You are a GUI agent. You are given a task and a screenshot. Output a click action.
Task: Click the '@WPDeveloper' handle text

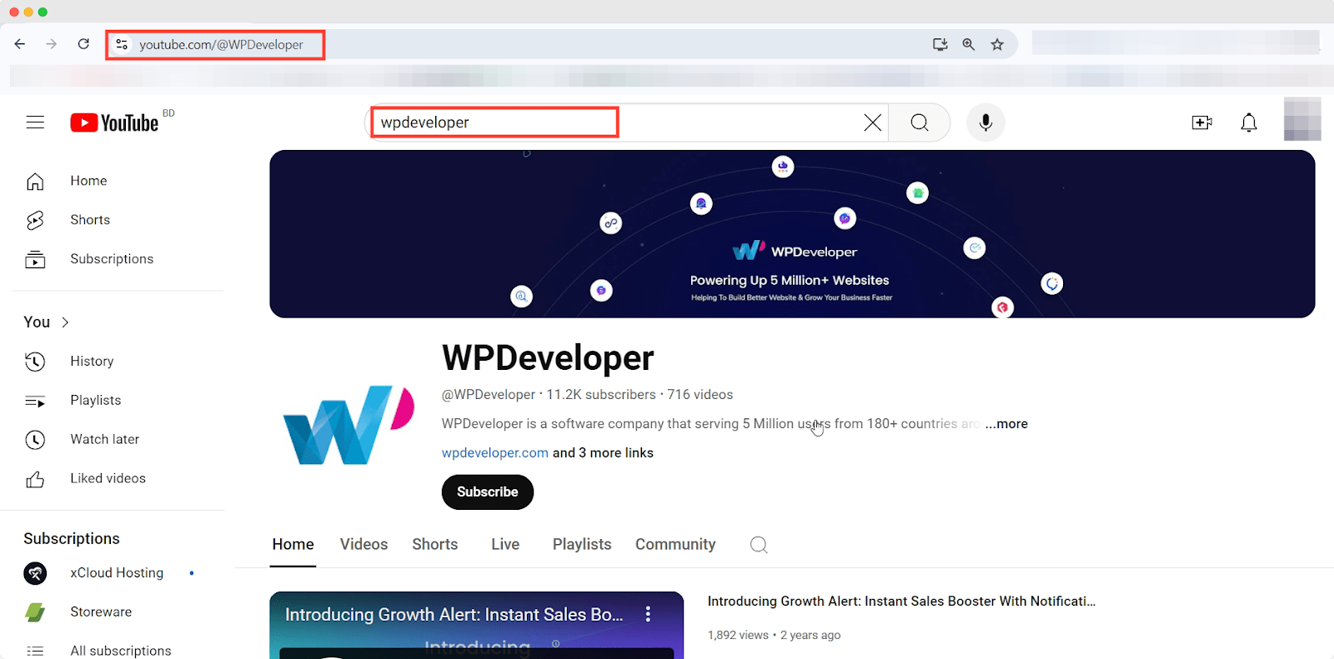click(489, 394)
